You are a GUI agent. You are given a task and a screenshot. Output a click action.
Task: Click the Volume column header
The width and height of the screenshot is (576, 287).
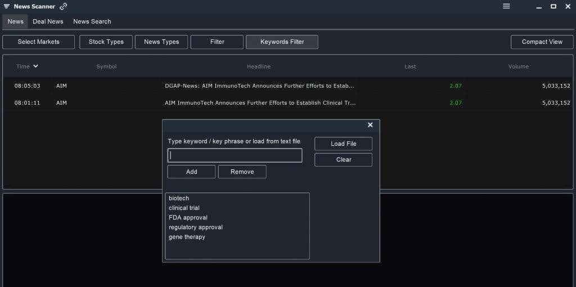(x=518, y=66)
